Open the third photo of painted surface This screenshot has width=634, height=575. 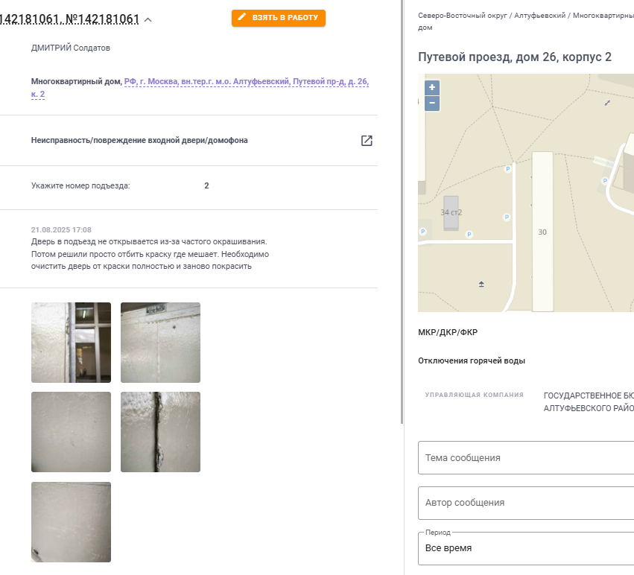pyautogui.click(x=72, y=432)
